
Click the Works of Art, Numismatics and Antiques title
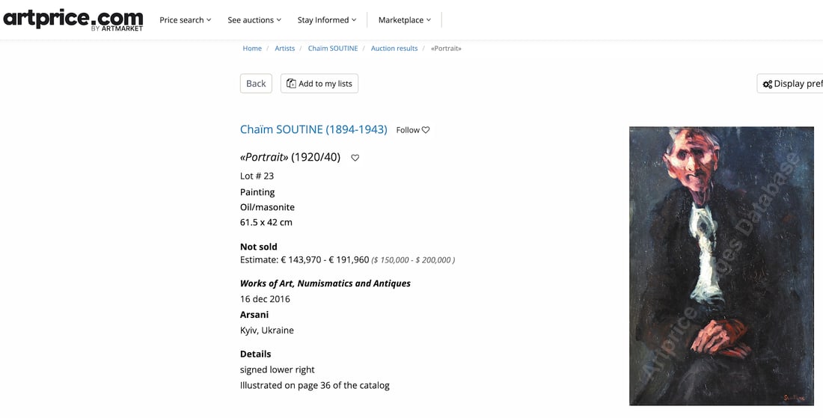[325, 283]
